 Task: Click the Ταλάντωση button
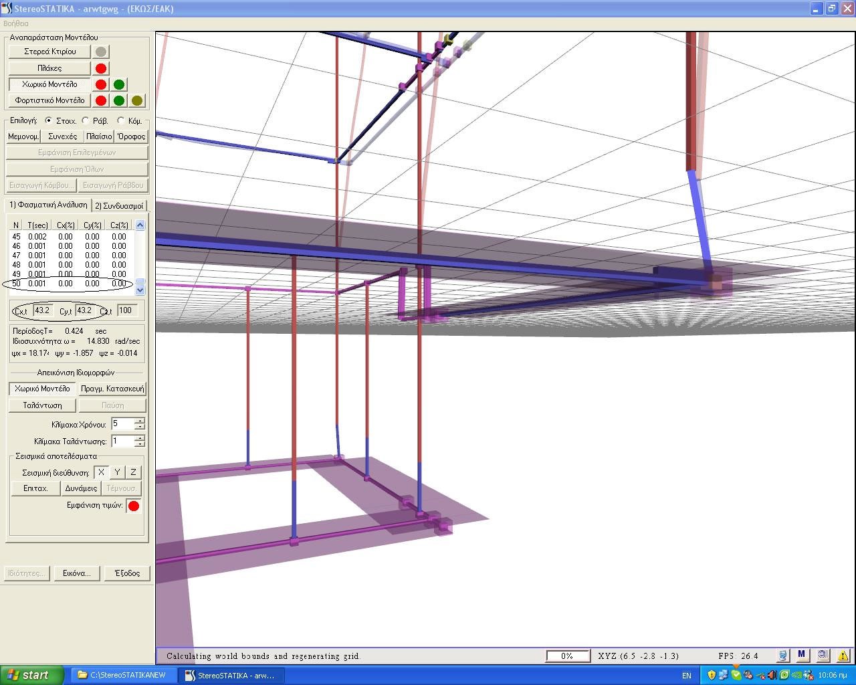tap(42, 405)
